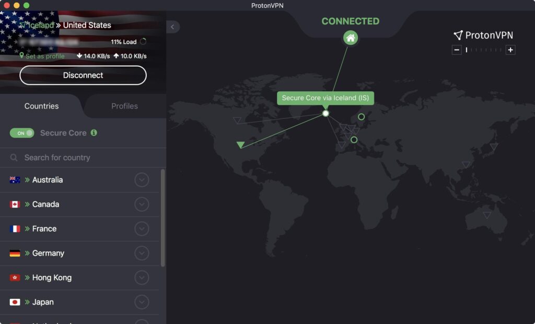Screen dimensions: 535x324
Task: Open the Countries tab
Action: coord(41,106)
